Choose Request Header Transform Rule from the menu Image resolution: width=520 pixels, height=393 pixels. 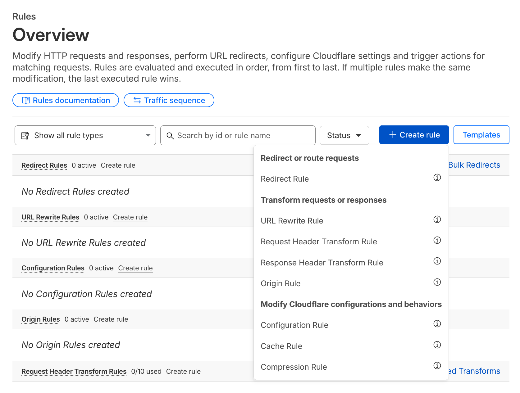[x=319, y=241]
